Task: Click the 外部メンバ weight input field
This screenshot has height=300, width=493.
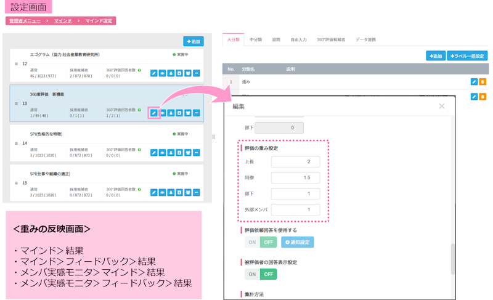Action: click(296, 209)
